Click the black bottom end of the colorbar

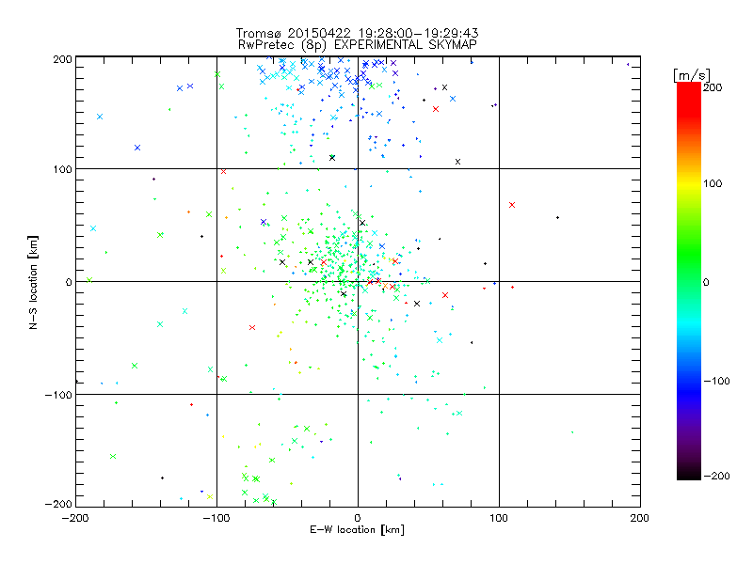(x=689, y=475)
